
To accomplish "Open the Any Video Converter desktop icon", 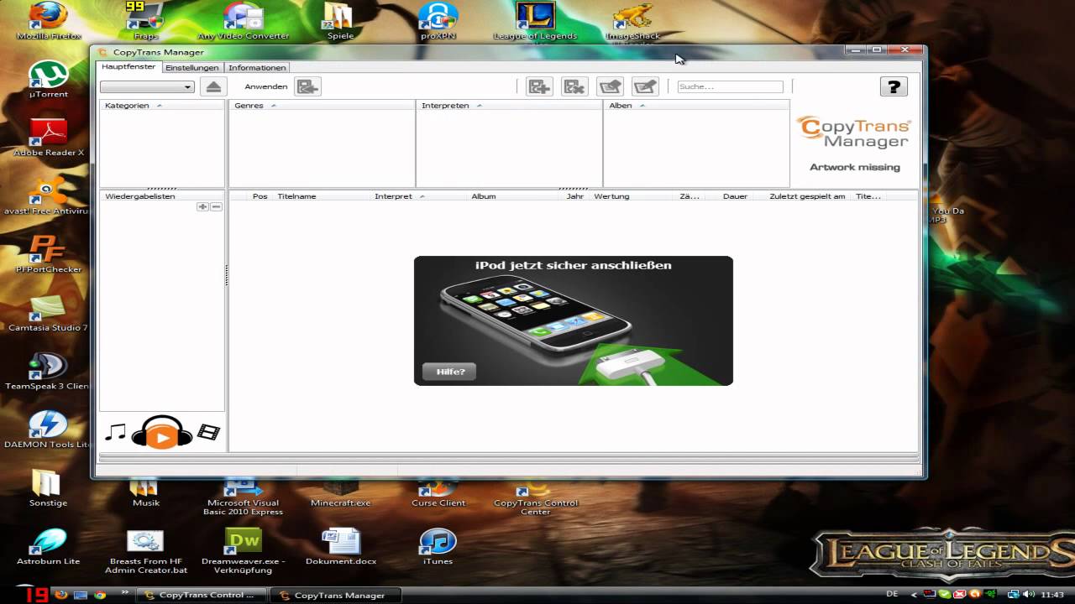I will [243, 21].
